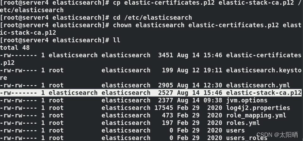Click file size 473 in role_mapping row
This screenshot has height=141, width=303.
pos(167,115)
